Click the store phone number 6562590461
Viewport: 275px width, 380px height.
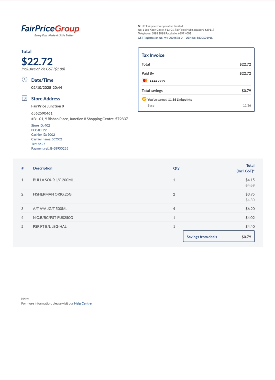click(42, 113)
